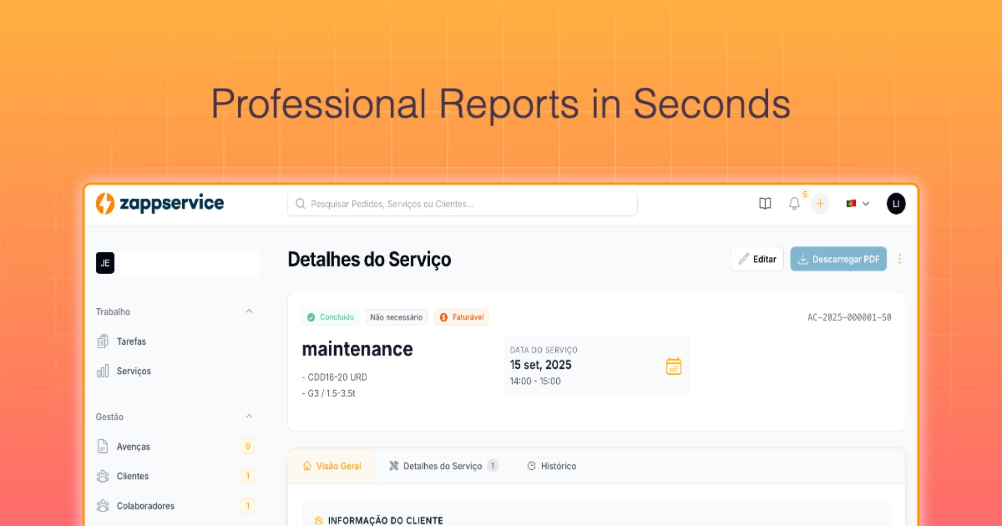Open notifications via the bell icon
This screenshot has width=1002, height=526.
(x=794, y=204)
